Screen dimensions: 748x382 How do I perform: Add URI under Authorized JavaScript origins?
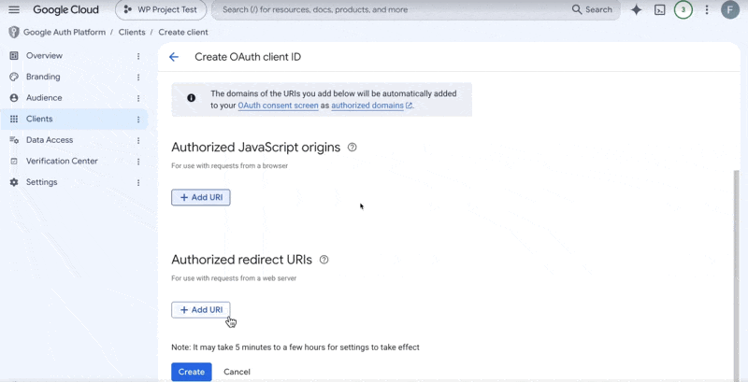[201, 197]
